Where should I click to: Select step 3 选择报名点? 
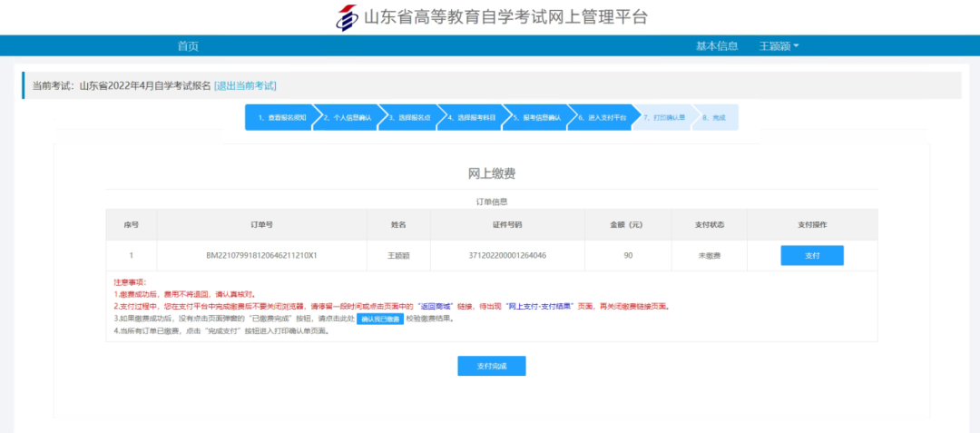409,117
